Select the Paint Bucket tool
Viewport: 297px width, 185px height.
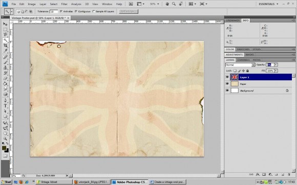(x=5, y=83)
